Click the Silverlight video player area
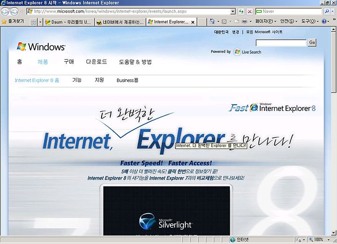The height and width of the screenshot is (244, 337). click(167, 211)
